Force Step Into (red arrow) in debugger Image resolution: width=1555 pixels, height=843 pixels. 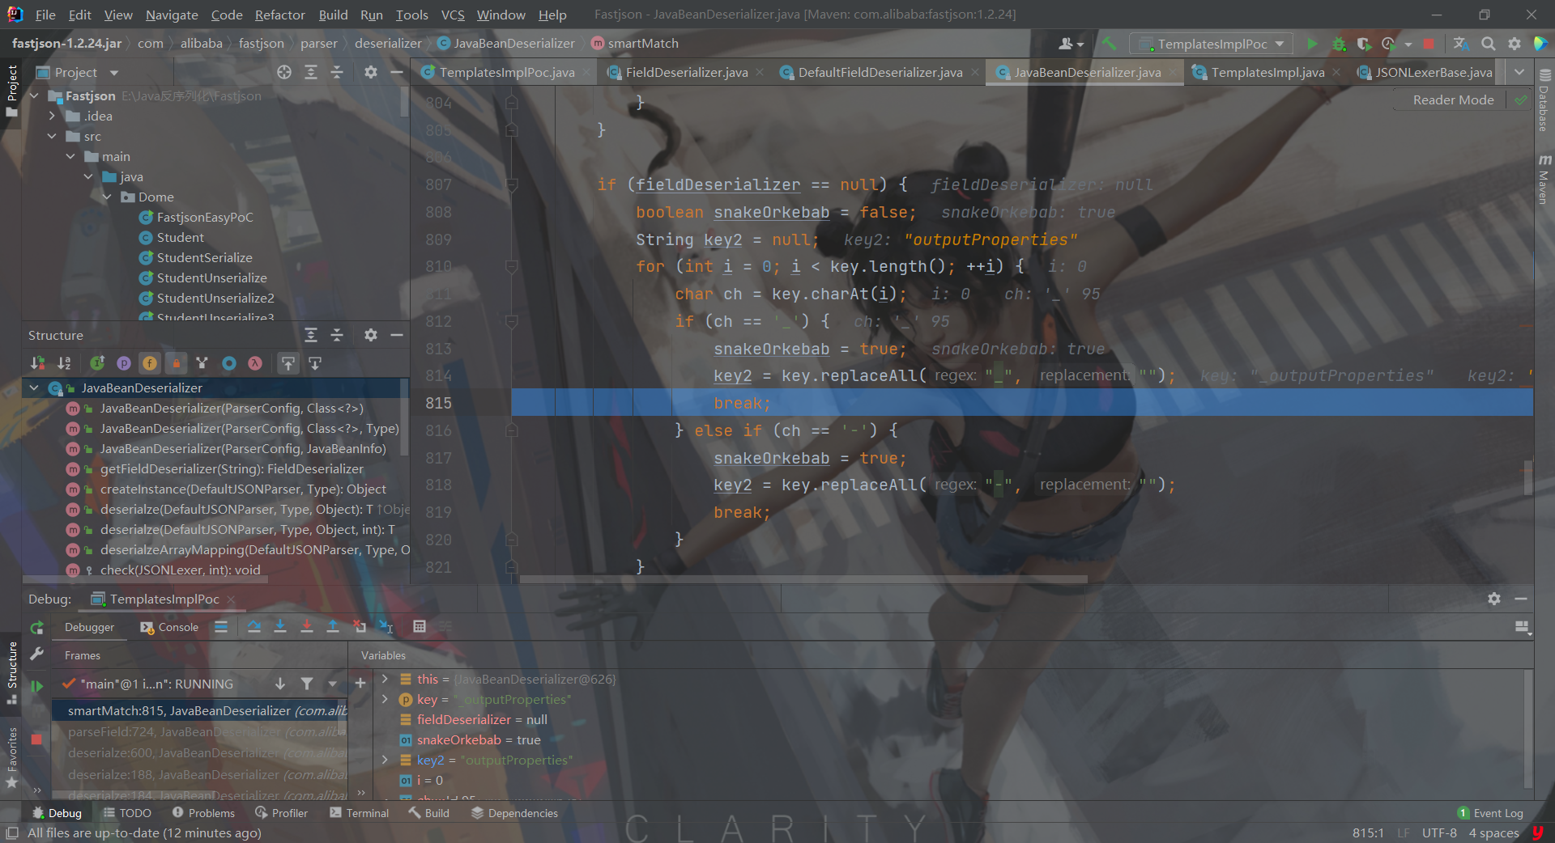click(x=306, y=626)
